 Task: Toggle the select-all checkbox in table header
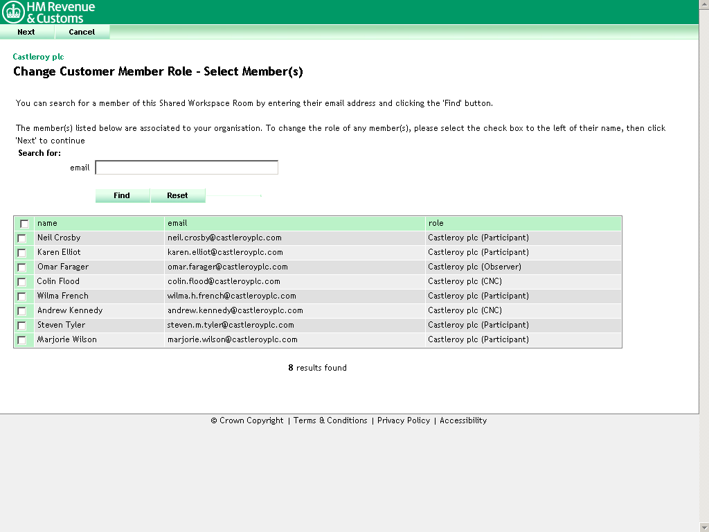pos(24,223)
